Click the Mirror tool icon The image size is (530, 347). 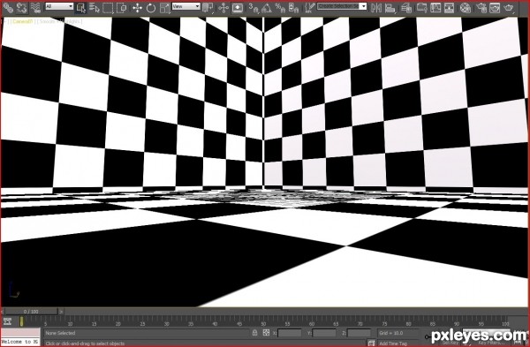click(376, 7)
